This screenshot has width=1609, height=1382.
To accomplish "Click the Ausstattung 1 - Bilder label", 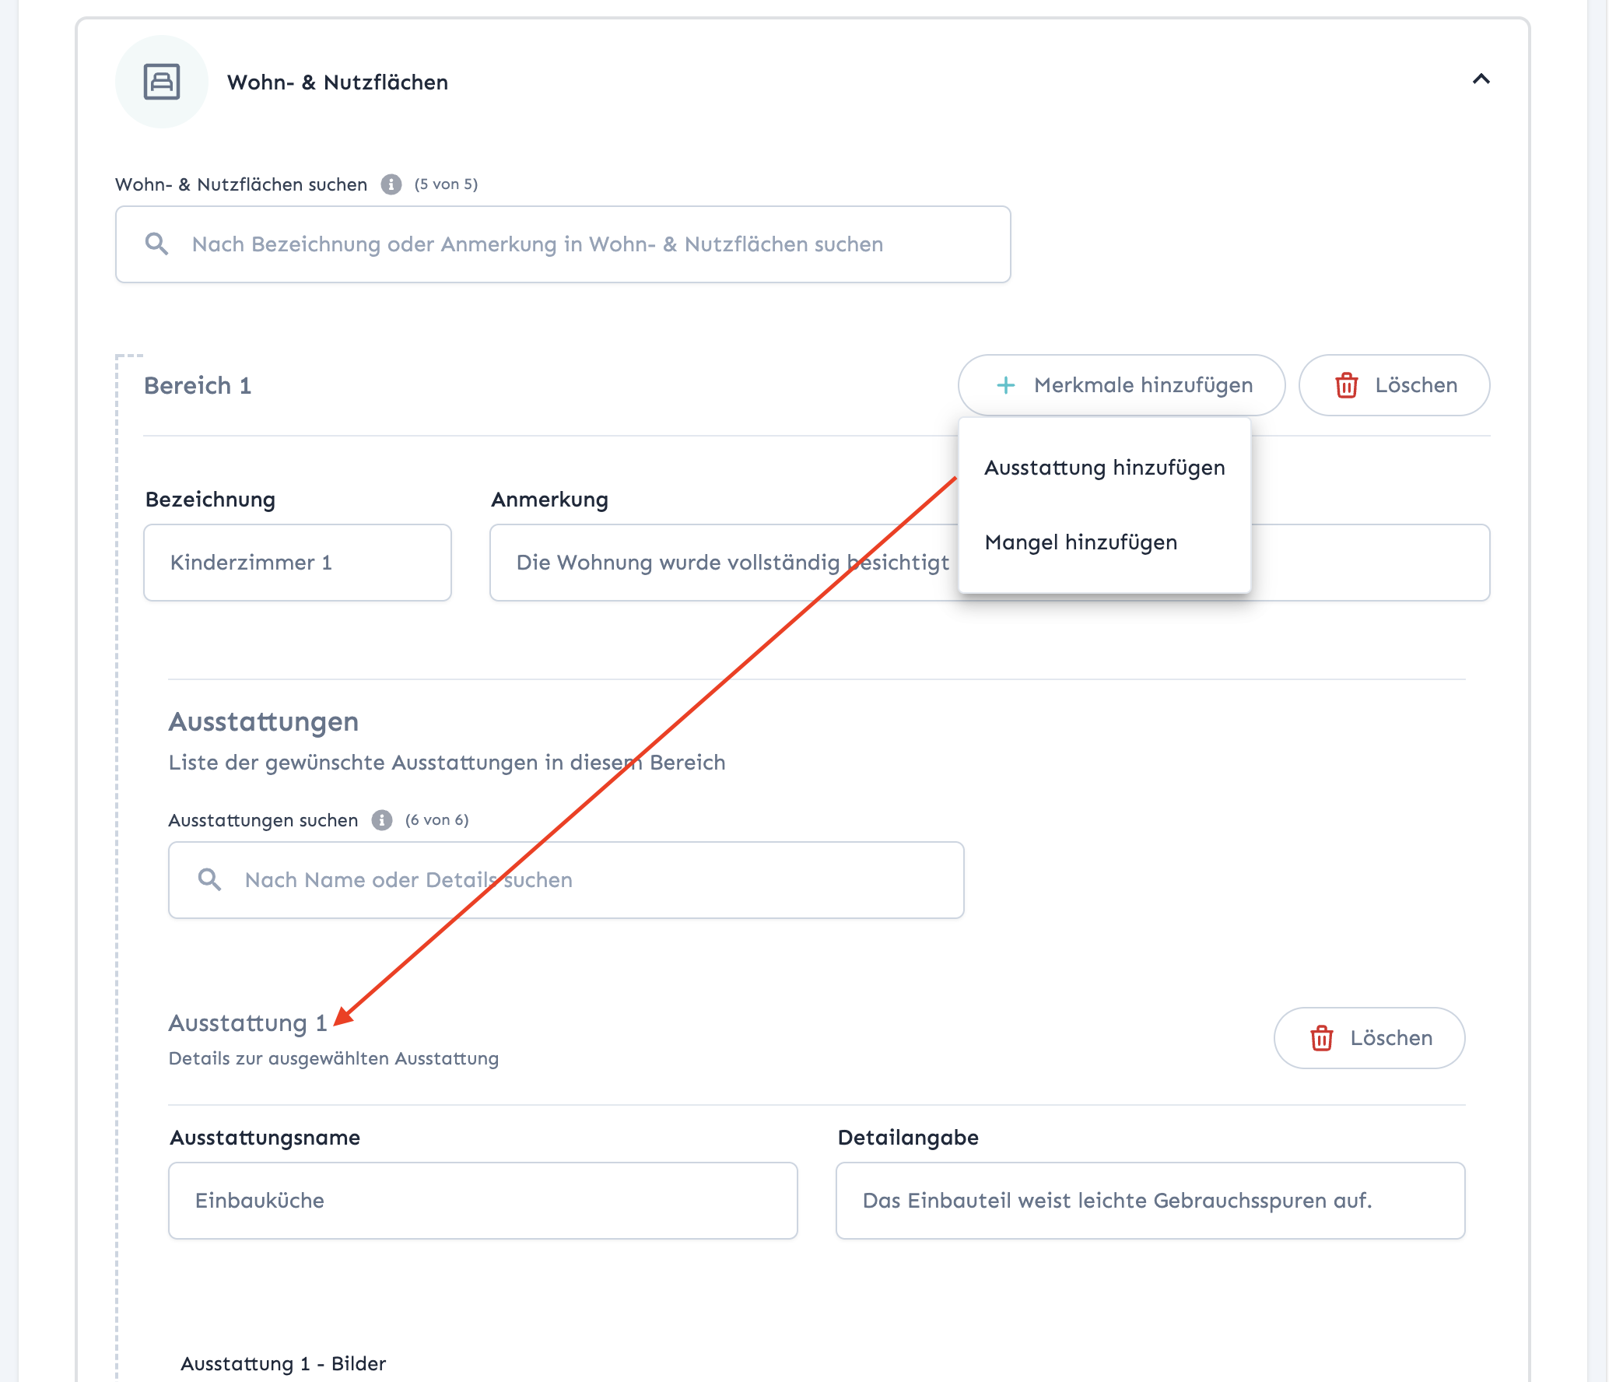I will point(283,1363).
